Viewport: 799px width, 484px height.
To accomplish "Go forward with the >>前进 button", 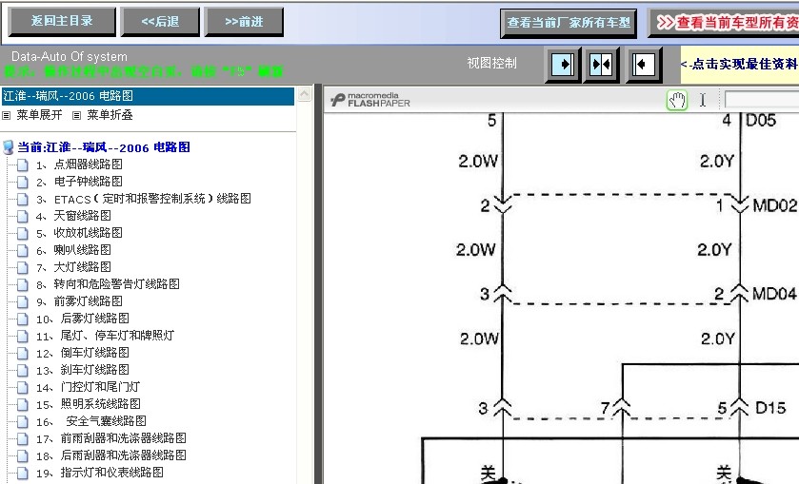I will pyautogui.click(x=244, y=22).
